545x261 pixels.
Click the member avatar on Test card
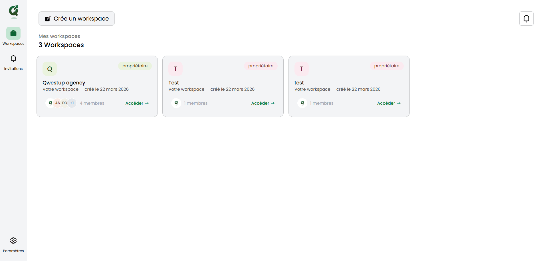(x=176, y=103)
